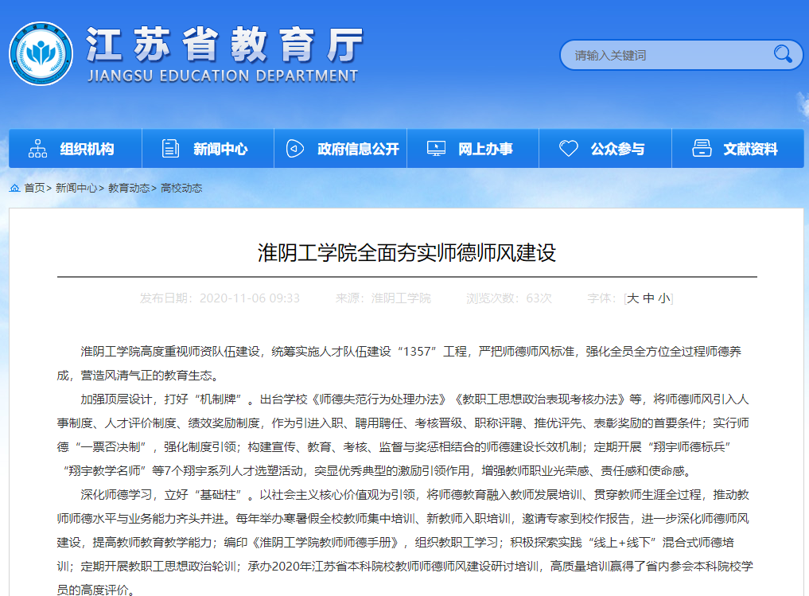809x596 pixels.
Task: Click the organization chart icon beside 组织机构
Action: [x=37, y=149]
